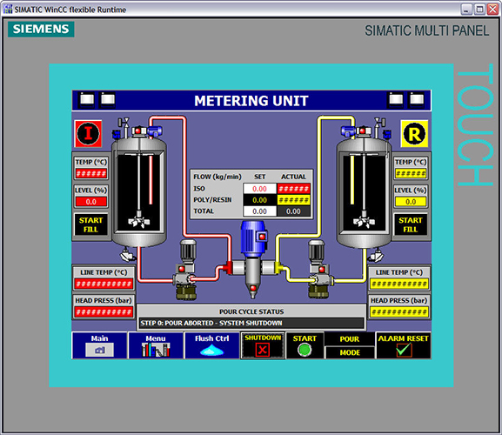Viewport: 502px width, 435px height.
Task: Click rightmost white square in header
Action: click(x=417, y=100)
